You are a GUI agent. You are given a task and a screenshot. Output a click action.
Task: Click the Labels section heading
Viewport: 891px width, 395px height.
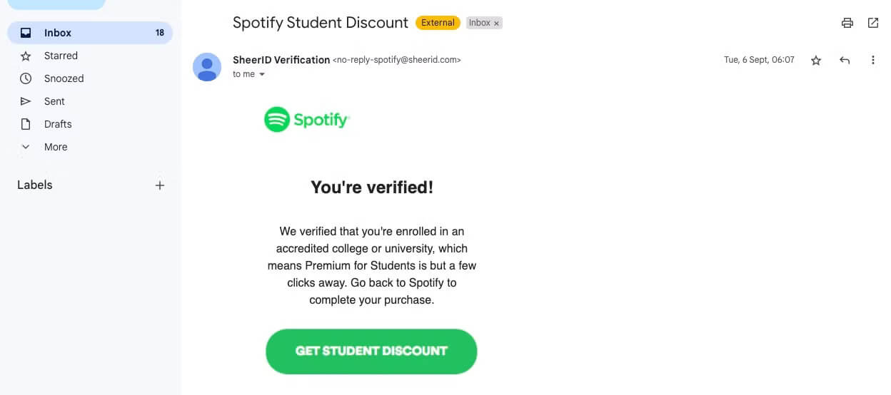pyautogui.click(x=35, y=185)
